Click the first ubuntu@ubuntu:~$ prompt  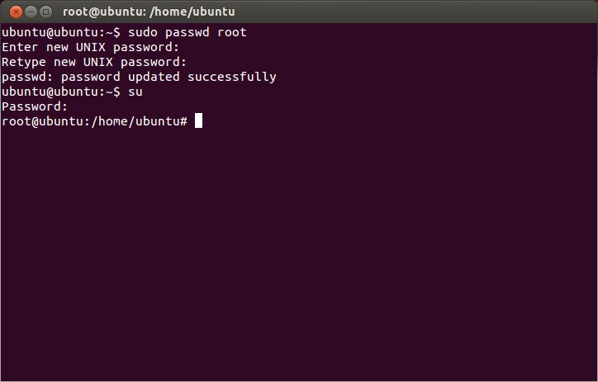point(61,32)
